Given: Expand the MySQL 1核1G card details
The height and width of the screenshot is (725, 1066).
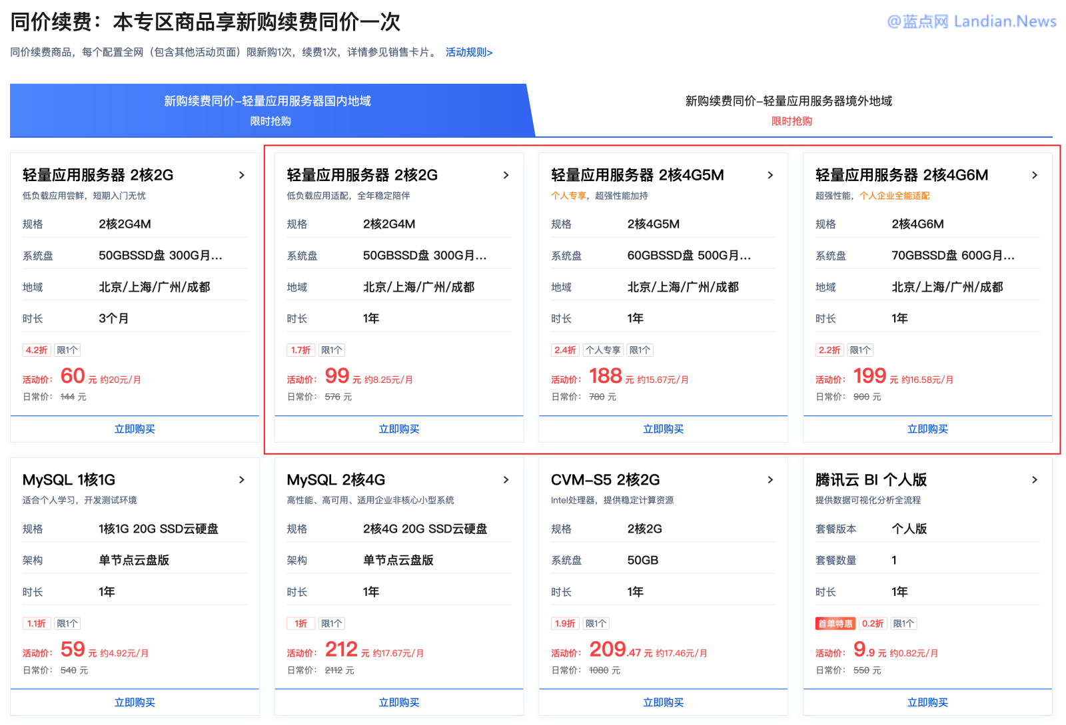Looking at the screenshot, I should pos(241,479).
